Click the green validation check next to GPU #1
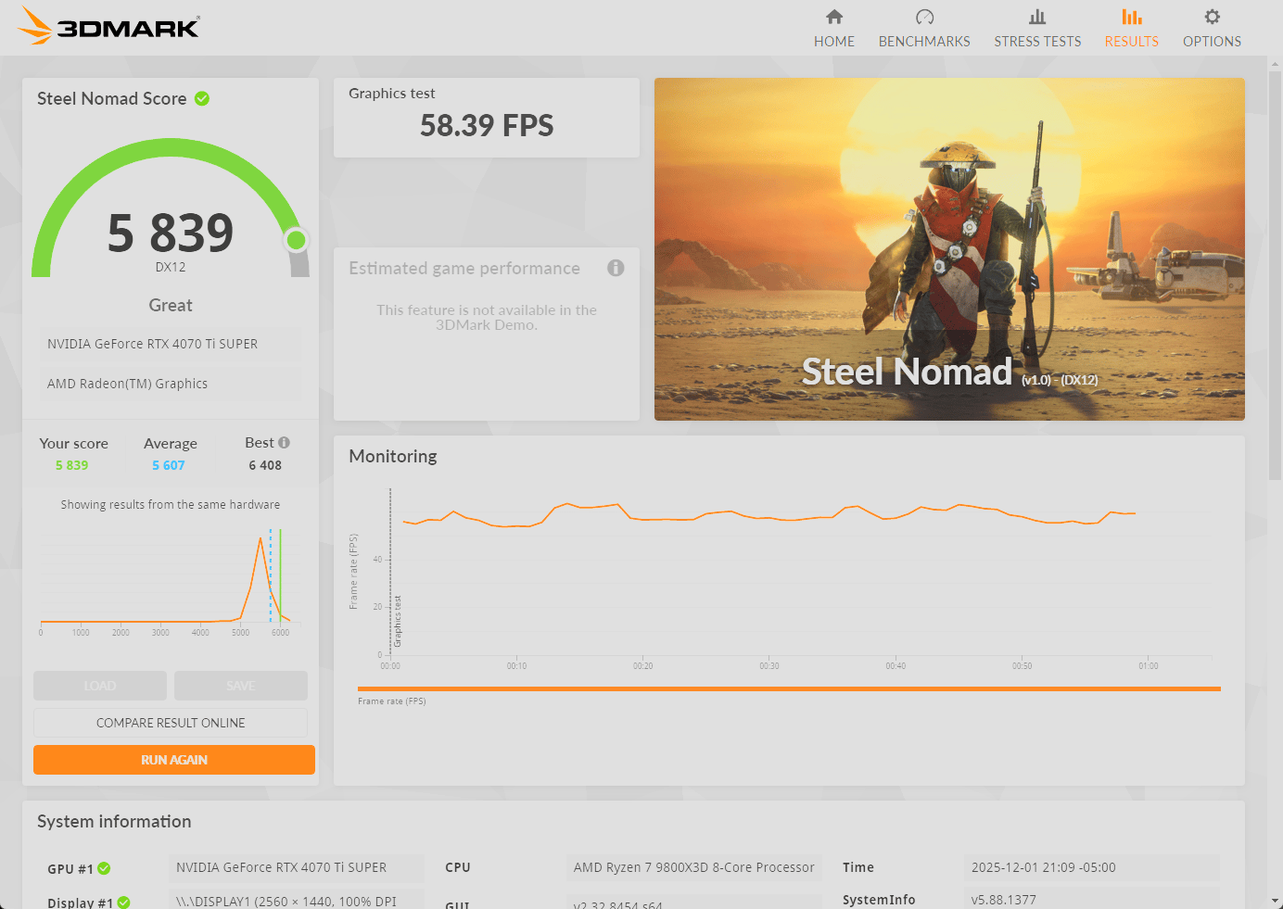Screen dimensions: 1283x909 [x=104, y=868]
